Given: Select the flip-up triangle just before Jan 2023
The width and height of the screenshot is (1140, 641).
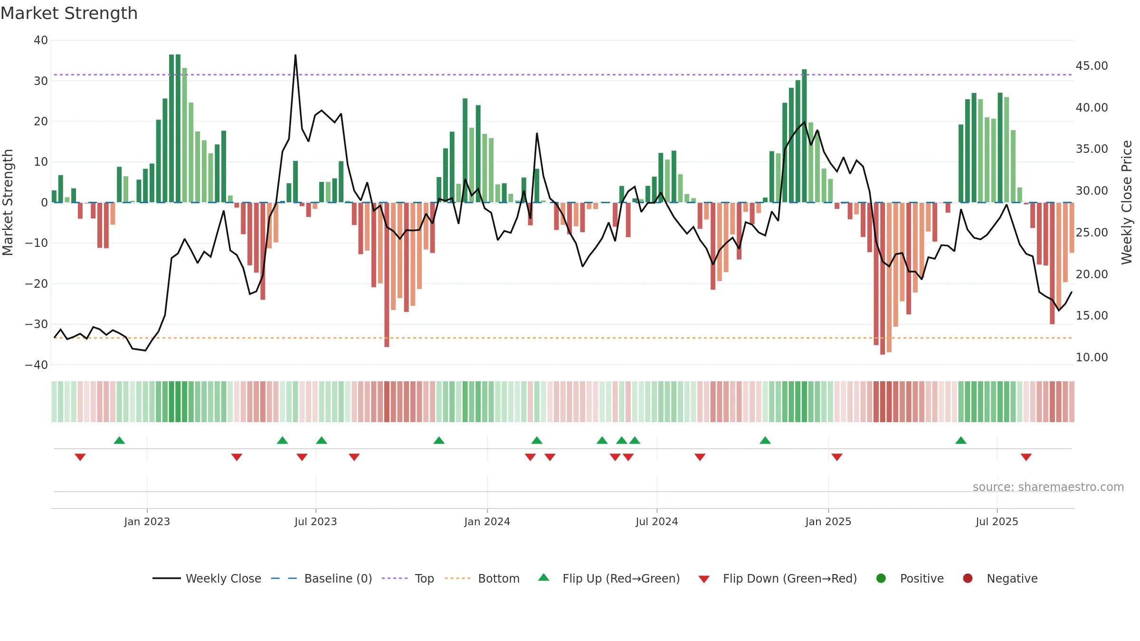Looking at the screenshot, I should coord(119,440).
